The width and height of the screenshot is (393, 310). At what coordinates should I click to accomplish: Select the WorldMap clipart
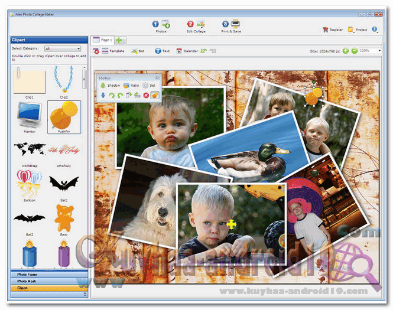pos(30,149)
